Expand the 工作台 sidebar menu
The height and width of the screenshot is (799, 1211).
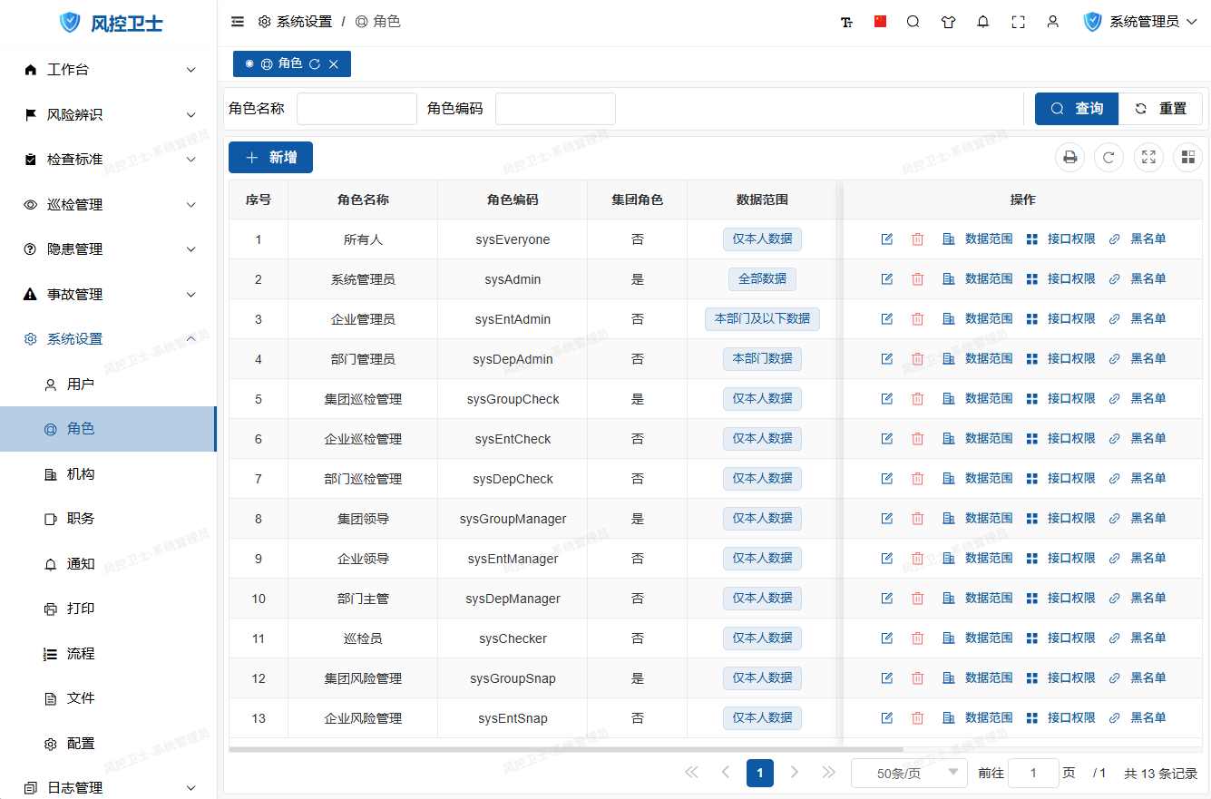109,70
